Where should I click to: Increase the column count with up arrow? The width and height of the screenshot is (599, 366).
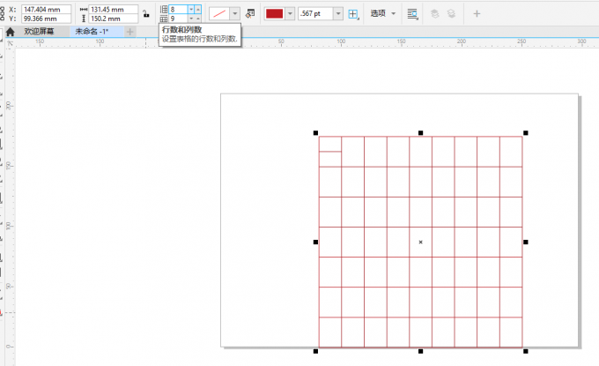pyautogui.click(x=198, y=19)
